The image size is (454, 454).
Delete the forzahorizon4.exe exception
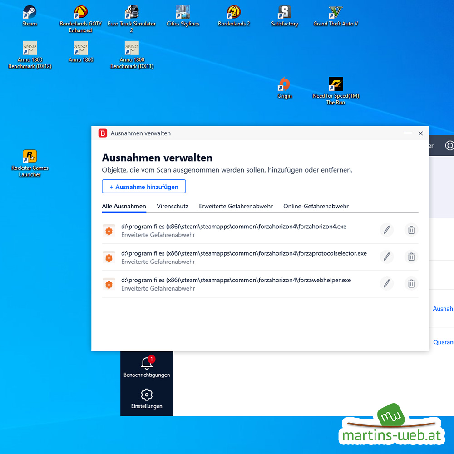click(x=411, y=230)
